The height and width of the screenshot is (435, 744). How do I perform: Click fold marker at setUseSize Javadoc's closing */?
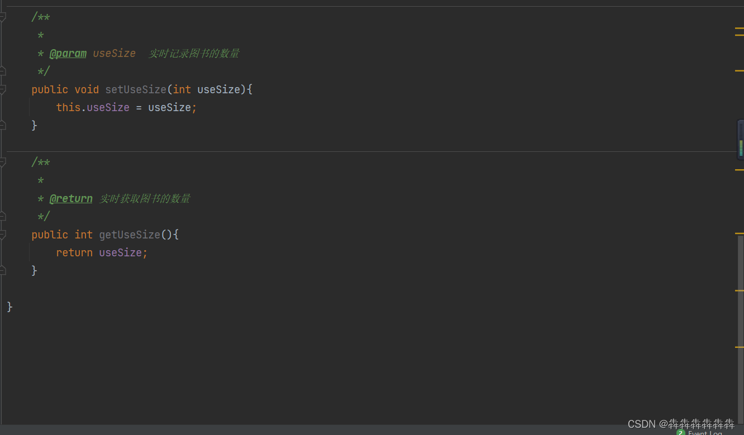pos(2,71)
